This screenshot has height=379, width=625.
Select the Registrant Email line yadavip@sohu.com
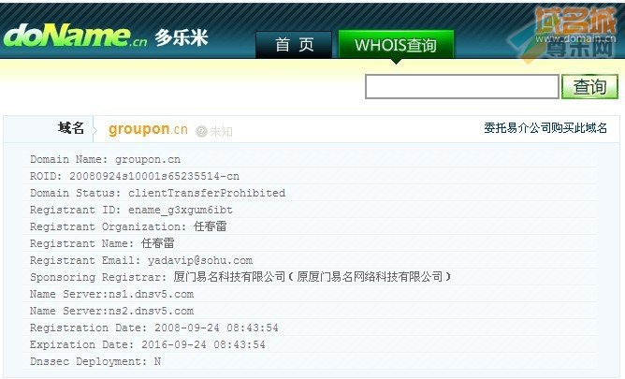[x=141, y=260]
